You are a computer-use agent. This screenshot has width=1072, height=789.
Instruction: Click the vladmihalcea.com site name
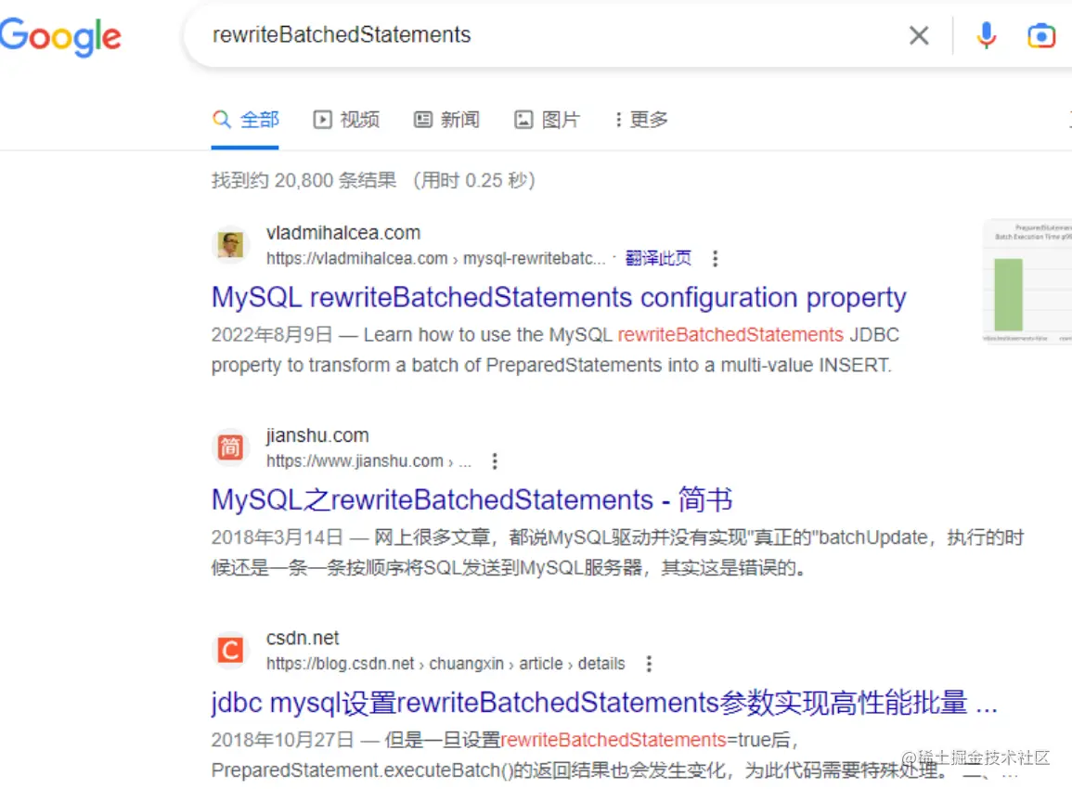tap(343, 233)
